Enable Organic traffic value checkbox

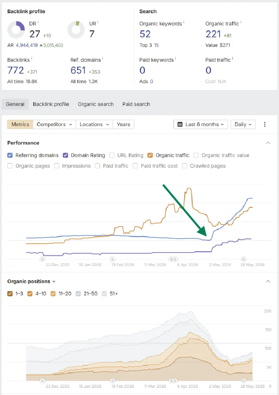[196, 155]
